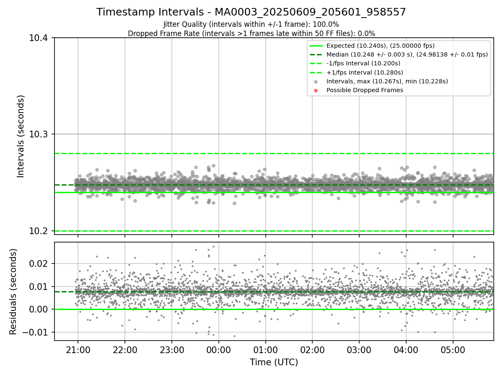Click the 05:00 time tick label
The image size is (503, 377).
point(453,349)
